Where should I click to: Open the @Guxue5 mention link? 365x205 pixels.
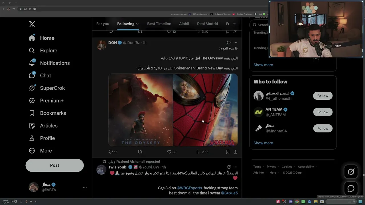point(229,193)
